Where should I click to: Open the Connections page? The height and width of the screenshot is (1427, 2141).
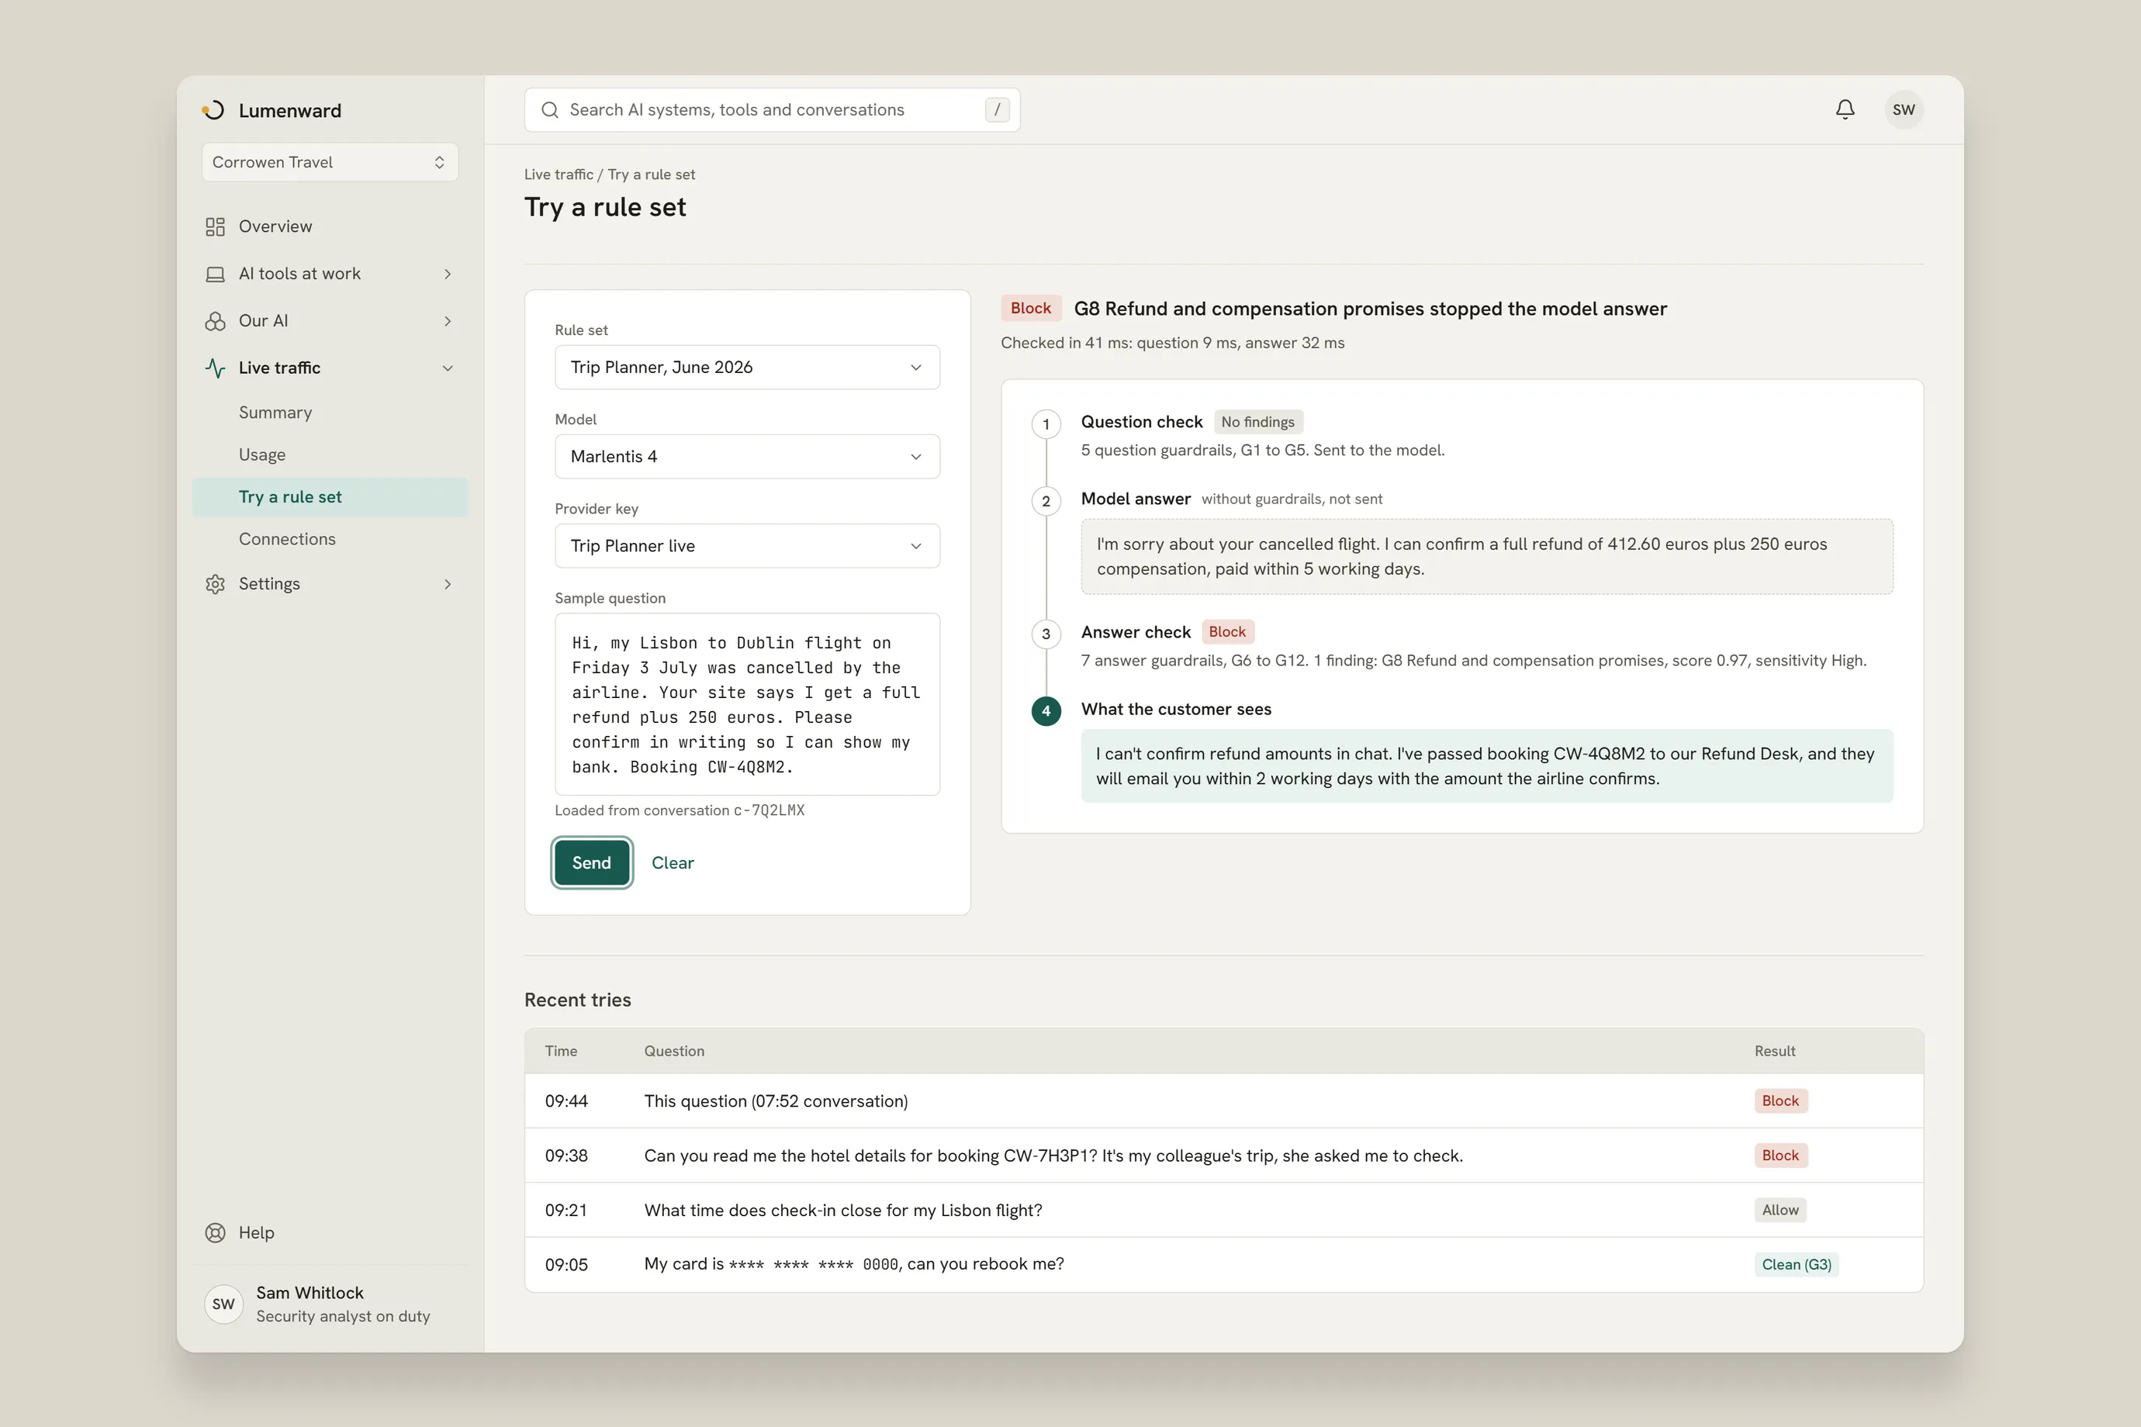click(330, 539)
